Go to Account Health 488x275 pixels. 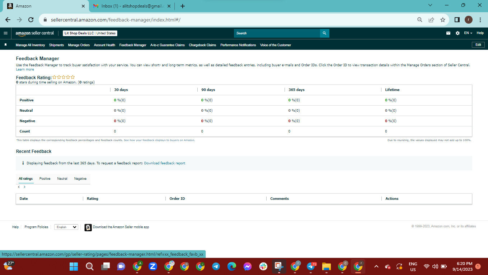(x=104, y=45)
